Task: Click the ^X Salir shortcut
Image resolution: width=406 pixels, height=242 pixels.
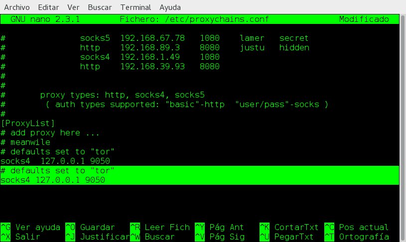Action: point(20,237)
